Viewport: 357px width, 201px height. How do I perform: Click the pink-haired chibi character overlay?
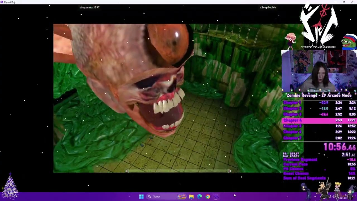pos(290,41)
